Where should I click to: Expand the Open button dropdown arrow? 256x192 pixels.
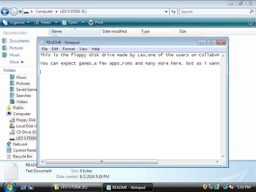click(83, 22)
